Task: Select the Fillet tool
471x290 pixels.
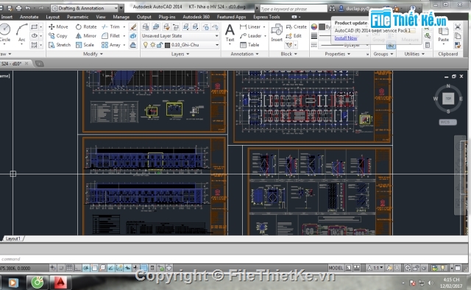Action: 111,36
